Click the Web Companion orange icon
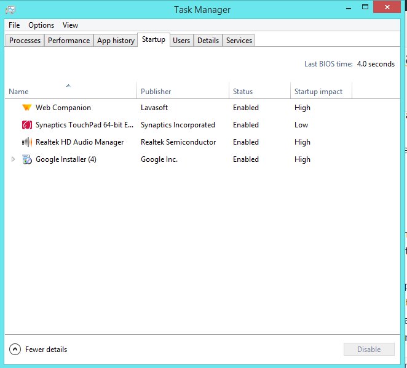 (x=26, y=107)
